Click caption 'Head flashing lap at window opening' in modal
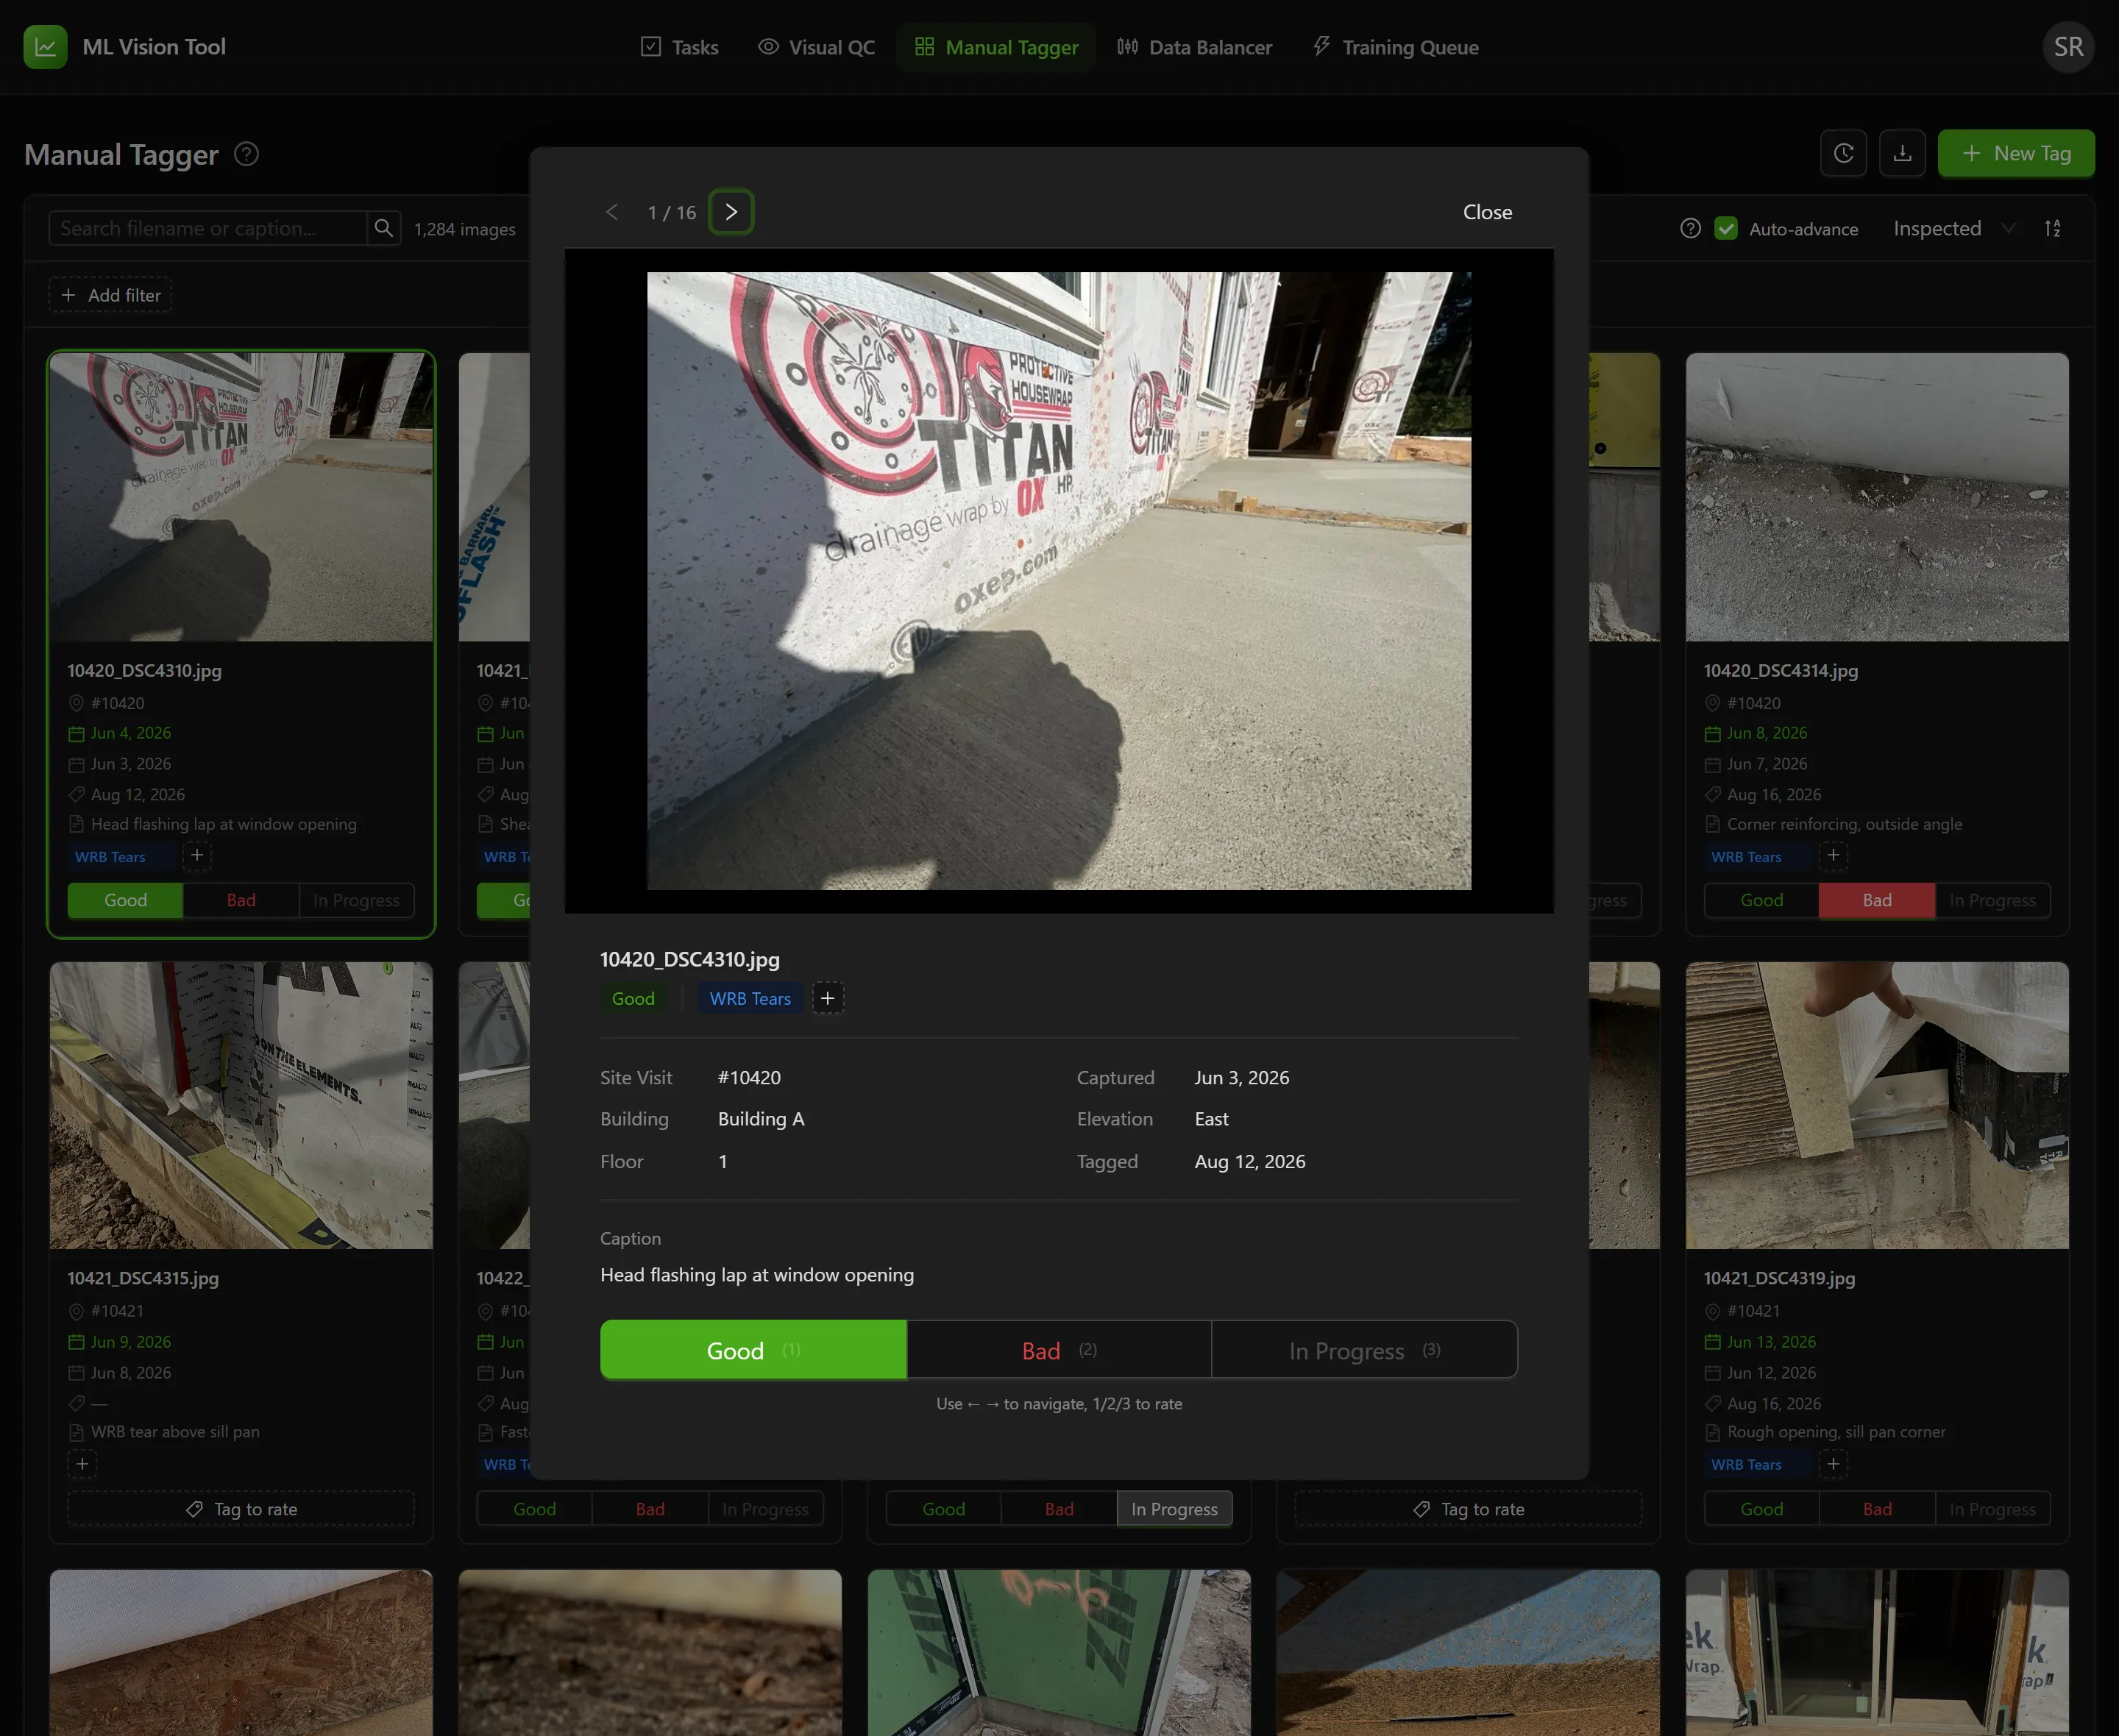The width and height of the screenshot is (2119, 1736). tap(757, 1275)
